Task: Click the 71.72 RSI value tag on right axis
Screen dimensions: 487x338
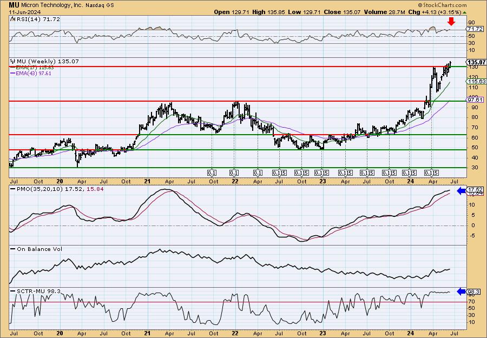Action: 475,29
